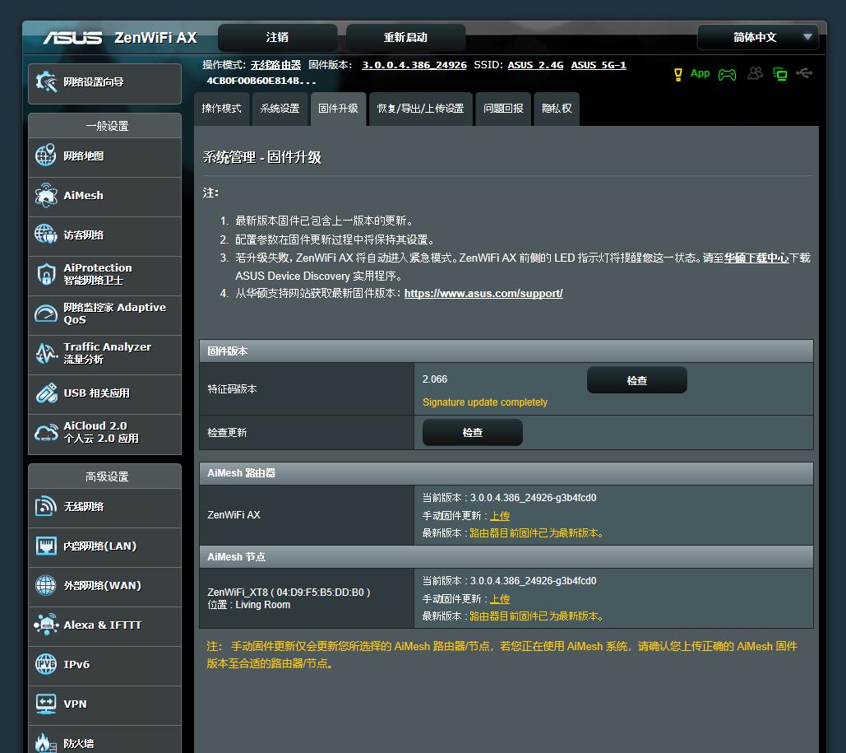The height and width of the screenshot is (753, 846).
Task: Open the asus.com/support link
Action: (x=483, y=293)
